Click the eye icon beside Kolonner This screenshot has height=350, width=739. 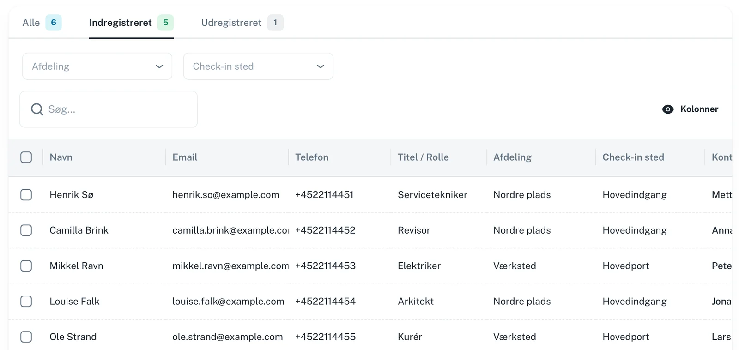[x=668, y=109]
